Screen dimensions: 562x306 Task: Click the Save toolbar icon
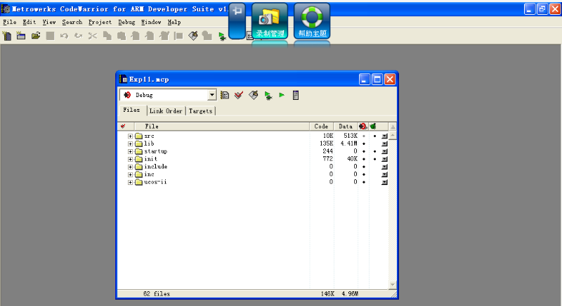tap(50, 36)
